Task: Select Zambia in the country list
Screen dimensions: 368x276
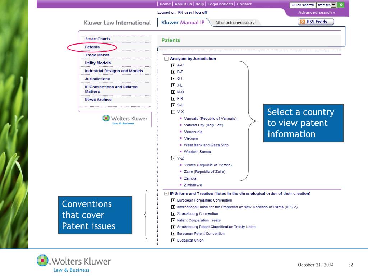Action: click(190, 178)
